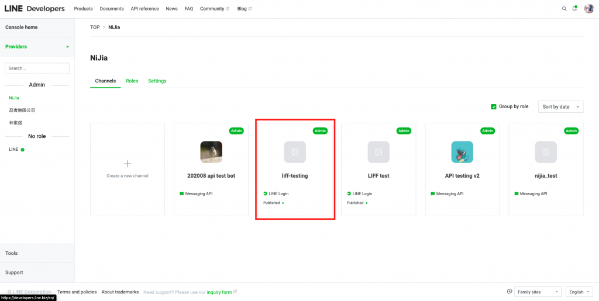The width and height of the screenshot is (599, 301).
Task: Open the News menu item
Action: [x=171, y=9]
